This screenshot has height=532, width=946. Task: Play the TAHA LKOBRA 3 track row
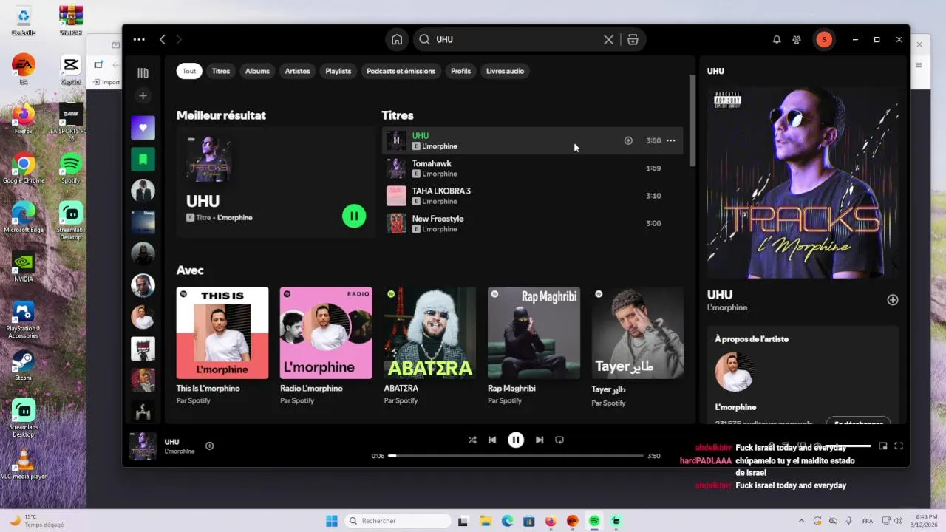532,196
